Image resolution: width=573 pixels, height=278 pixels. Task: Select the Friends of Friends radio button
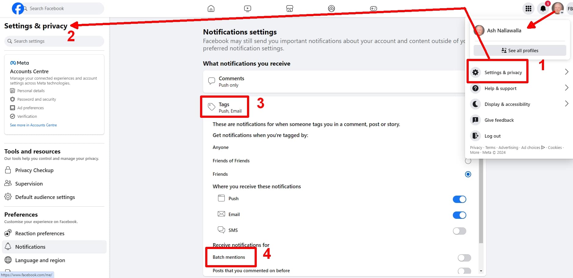pos(468,161)
